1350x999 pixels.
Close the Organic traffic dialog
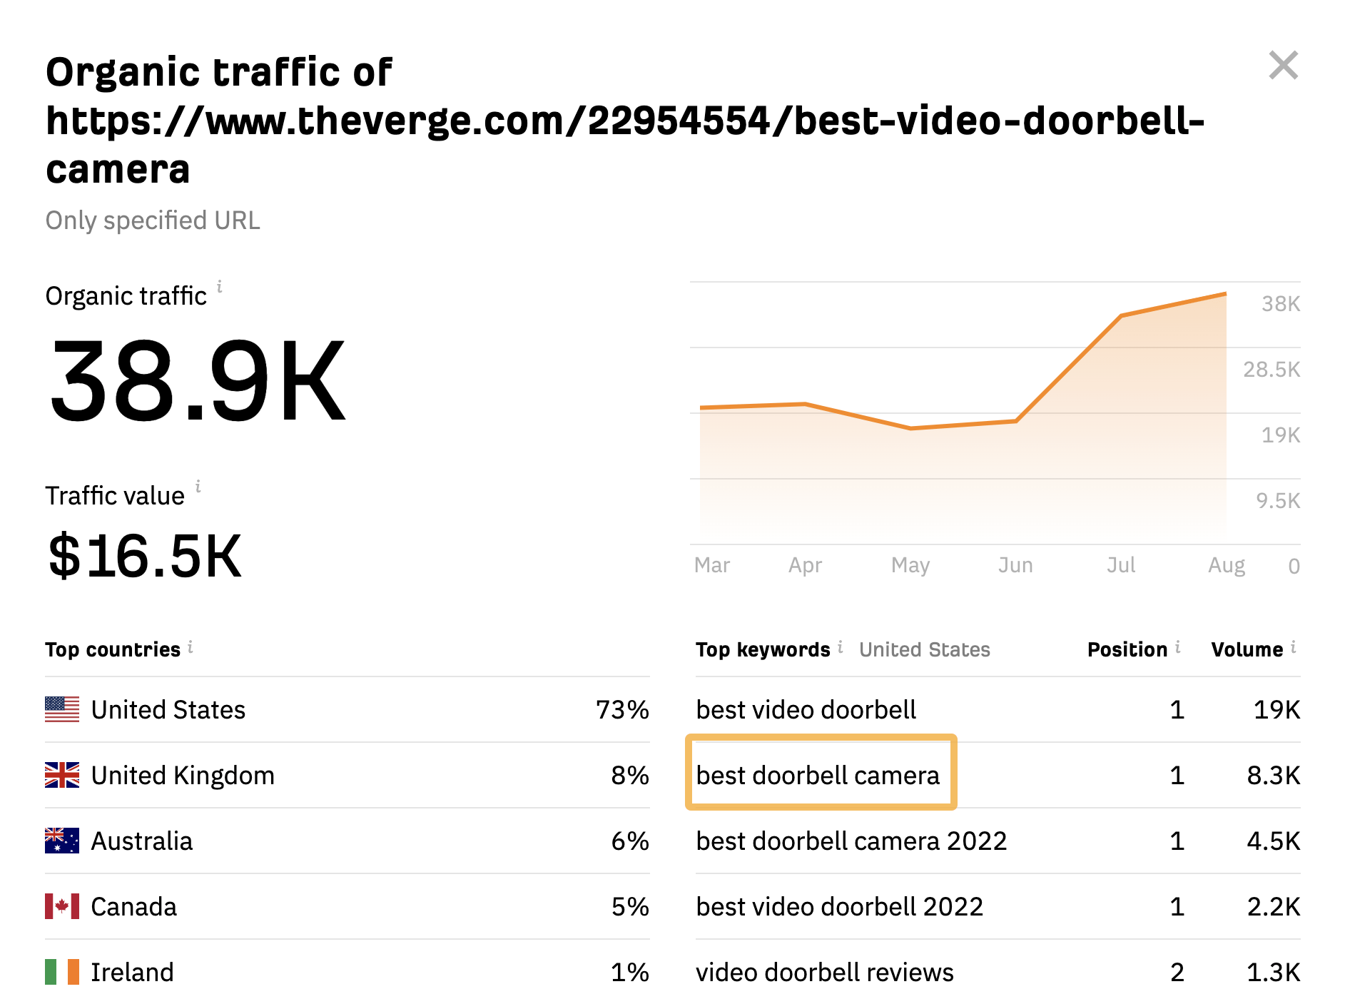tap(1284, 66)
